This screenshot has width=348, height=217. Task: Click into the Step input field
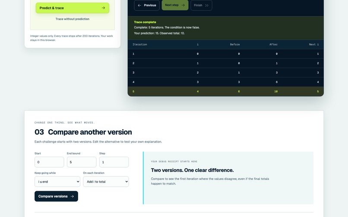click(x=114, y=162)
